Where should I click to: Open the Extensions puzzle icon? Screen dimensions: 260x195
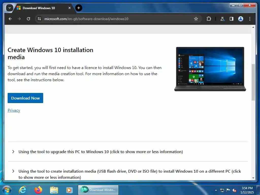pos(209,19)
